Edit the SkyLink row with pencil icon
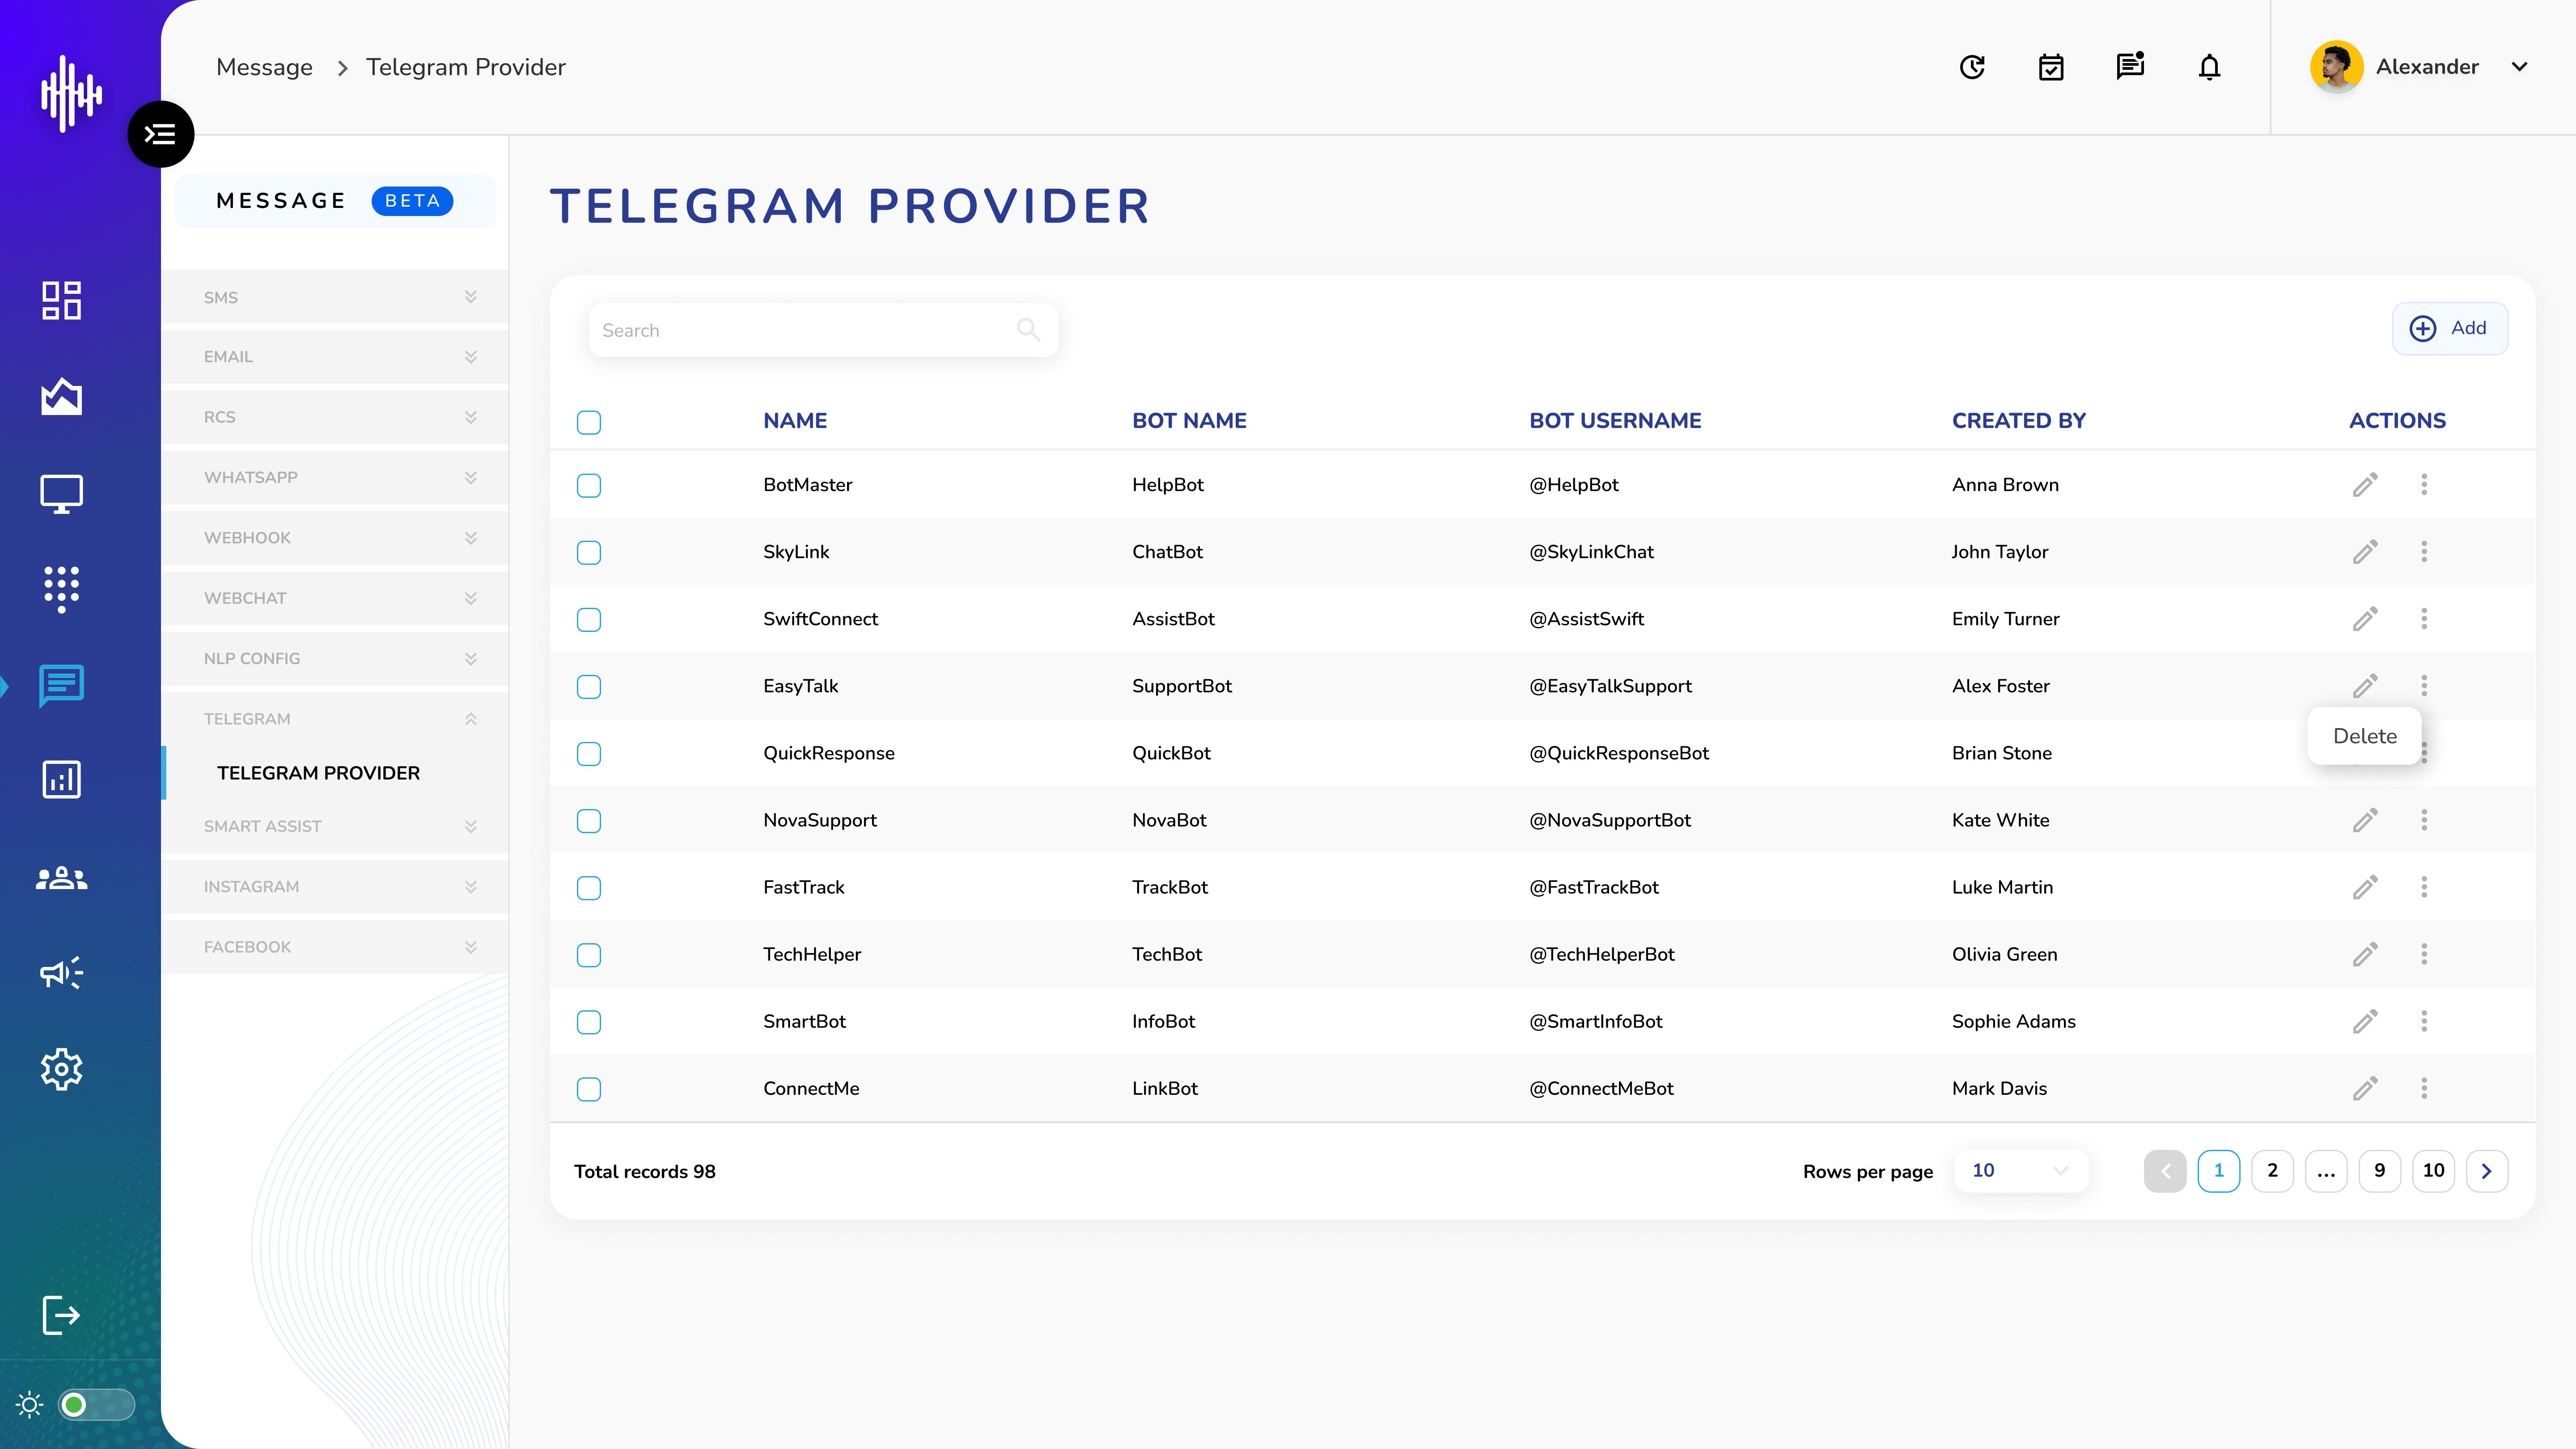Image resolution: width=2576 pixels, height=1449 pixels. (x=2365, y=552)
